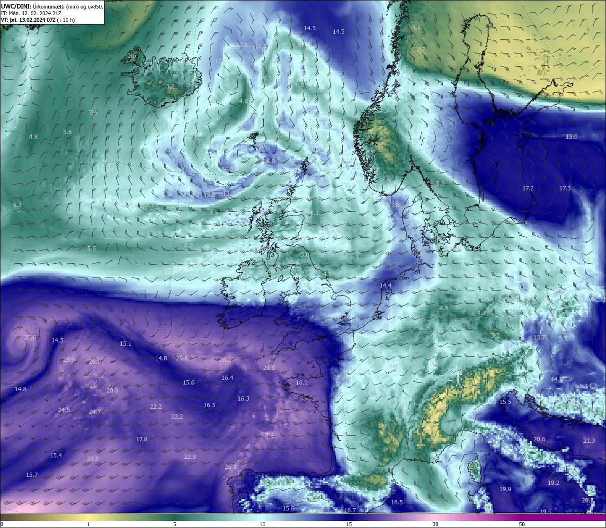The image size is (606, 528).
Task: Click the 15 tick on the color scale
Action: [348, 524]
